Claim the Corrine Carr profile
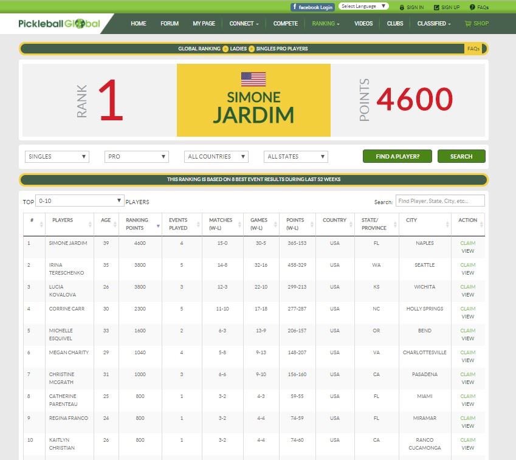Viewport: 516px width, 460px height. point(467,309)
